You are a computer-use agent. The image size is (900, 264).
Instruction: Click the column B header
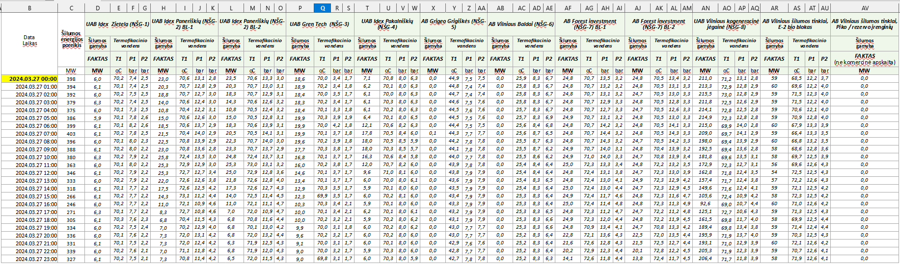pos(29,8)
